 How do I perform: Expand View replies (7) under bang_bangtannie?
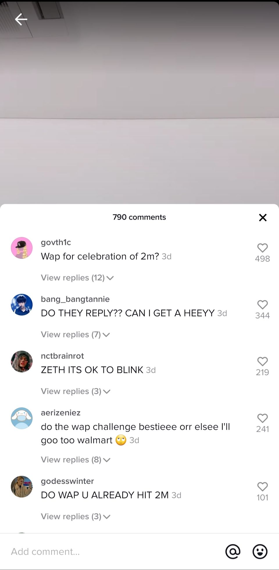click(x=76, y=335)
